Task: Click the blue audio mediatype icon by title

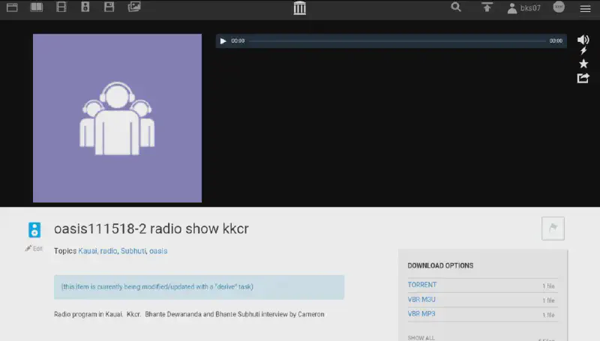Action: tap(34, 230)
